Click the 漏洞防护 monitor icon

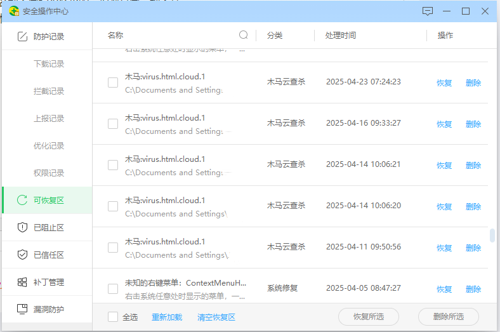22,310
